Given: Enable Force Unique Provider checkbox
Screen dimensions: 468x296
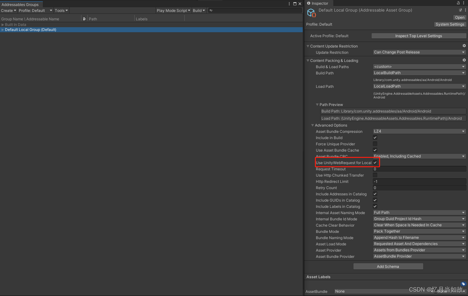Looking at the screenshot, I should 375,144.
